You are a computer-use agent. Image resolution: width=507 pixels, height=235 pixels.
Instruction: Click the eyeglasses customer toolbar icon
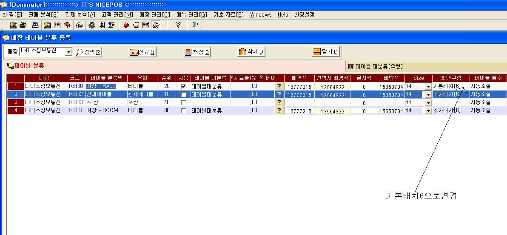click(79, 25)
